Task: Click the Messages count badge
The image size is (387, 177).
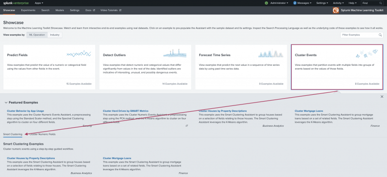Action: click(x=295, y=3)
